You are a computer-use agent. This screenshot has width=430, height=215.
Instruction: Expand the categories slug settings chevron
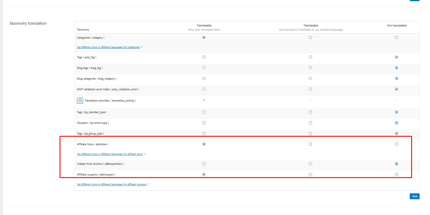(x=142, y=47)
